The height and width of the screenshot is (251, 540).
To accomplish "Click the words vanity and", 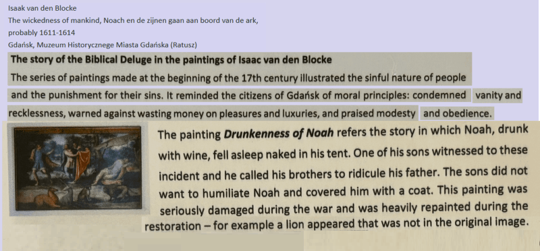I will coord(497,95).
